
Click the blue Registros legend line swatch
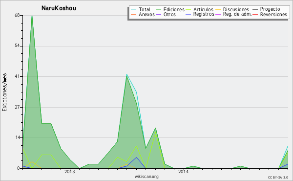[188, 14]
